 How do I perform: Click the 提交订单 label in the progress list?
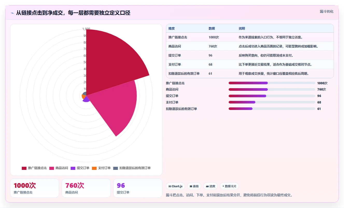click(x=172, y=96)
